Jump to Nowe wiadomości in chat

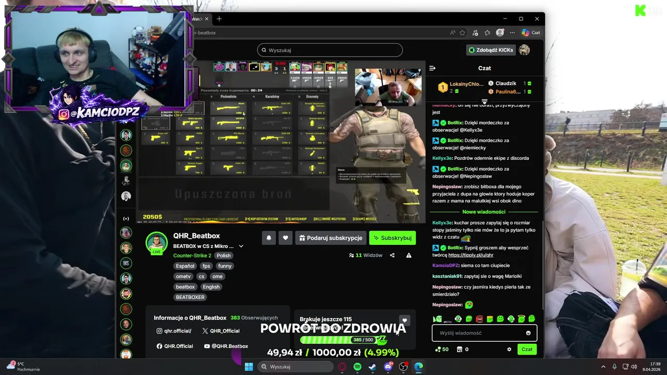(484, 212)
